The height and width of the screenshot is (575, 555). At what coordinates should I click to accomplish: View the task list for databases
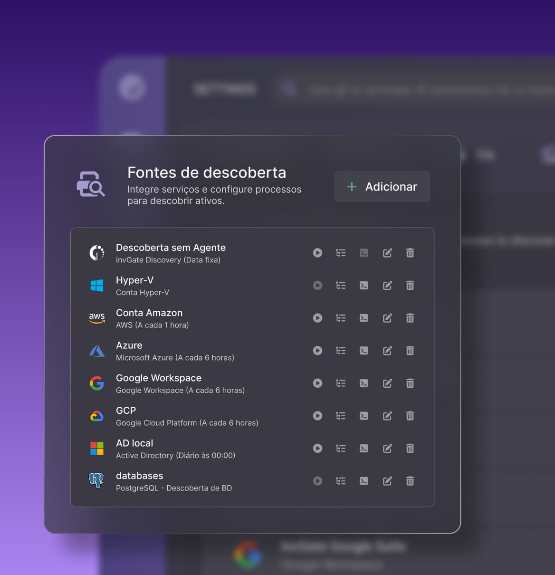[x=341, y=481]
